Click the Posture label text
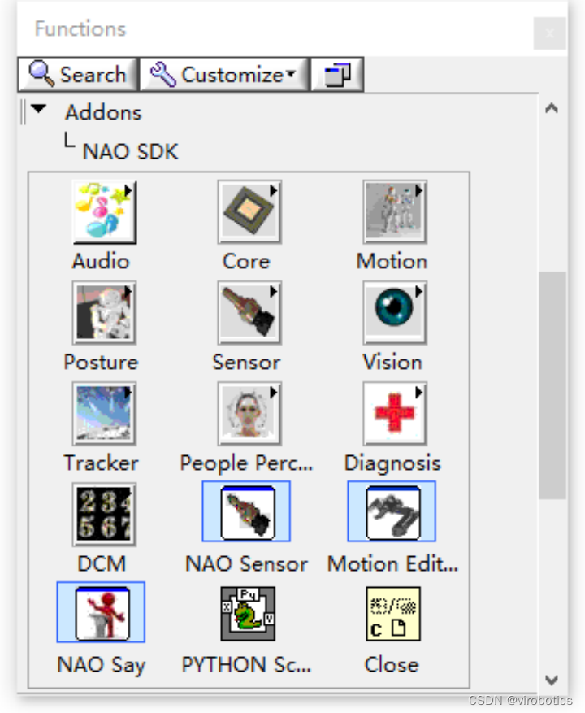Screen dimensions: 585x713 tap(101, 363)
